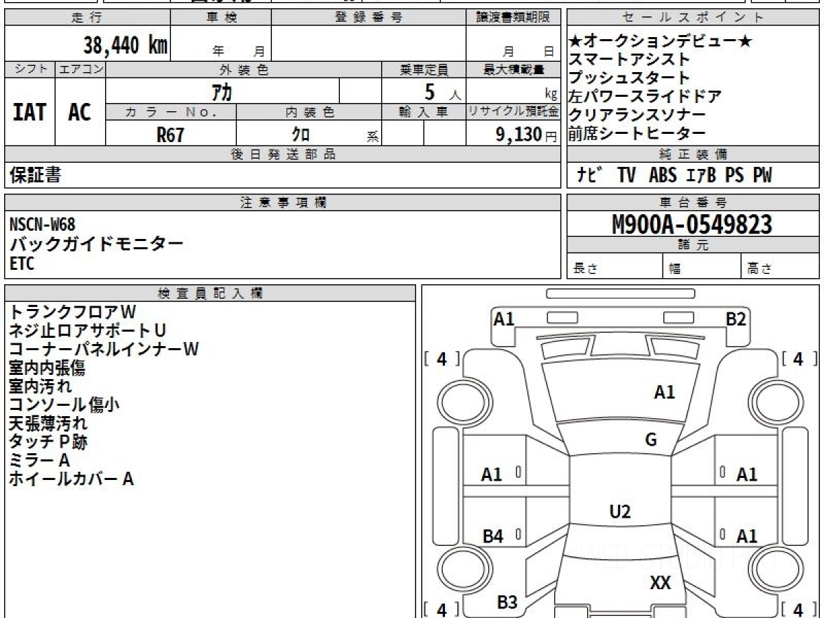This screenshot has width=824, height=618.
Task: Click the ABS equipment label
Action: point(663,175)
